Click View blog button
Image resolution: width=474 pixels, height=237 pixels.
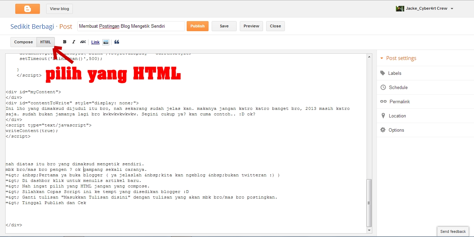point(59,9)
